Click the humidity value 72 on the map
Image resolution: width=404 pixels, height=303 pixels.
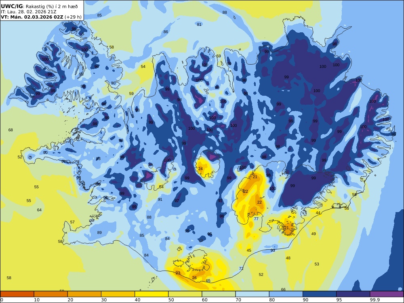pos(241,269)
